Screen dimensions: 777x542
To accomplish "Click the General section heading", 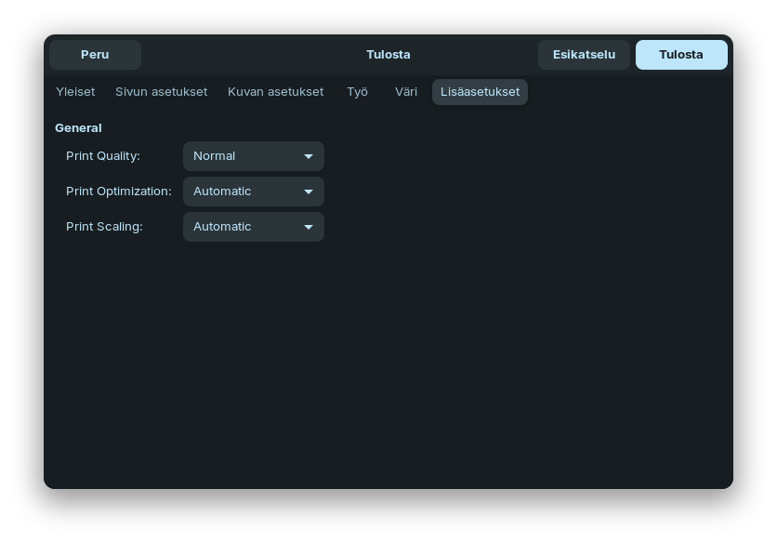I will (78, 128).
